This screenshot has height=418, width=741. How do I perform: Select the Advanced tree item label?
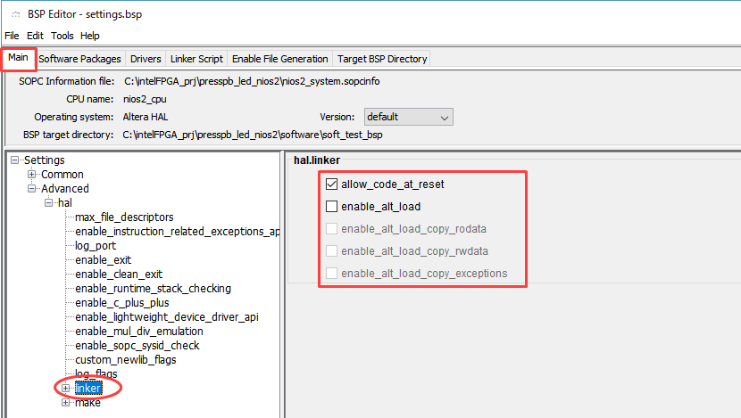(65, 189)
